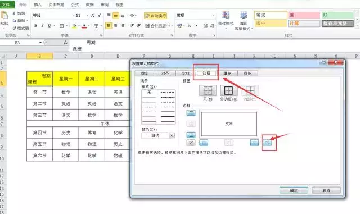This screenshot has width=360, height=214.
Task: Open number format dropdown (常规)
Action: (214, 16)
